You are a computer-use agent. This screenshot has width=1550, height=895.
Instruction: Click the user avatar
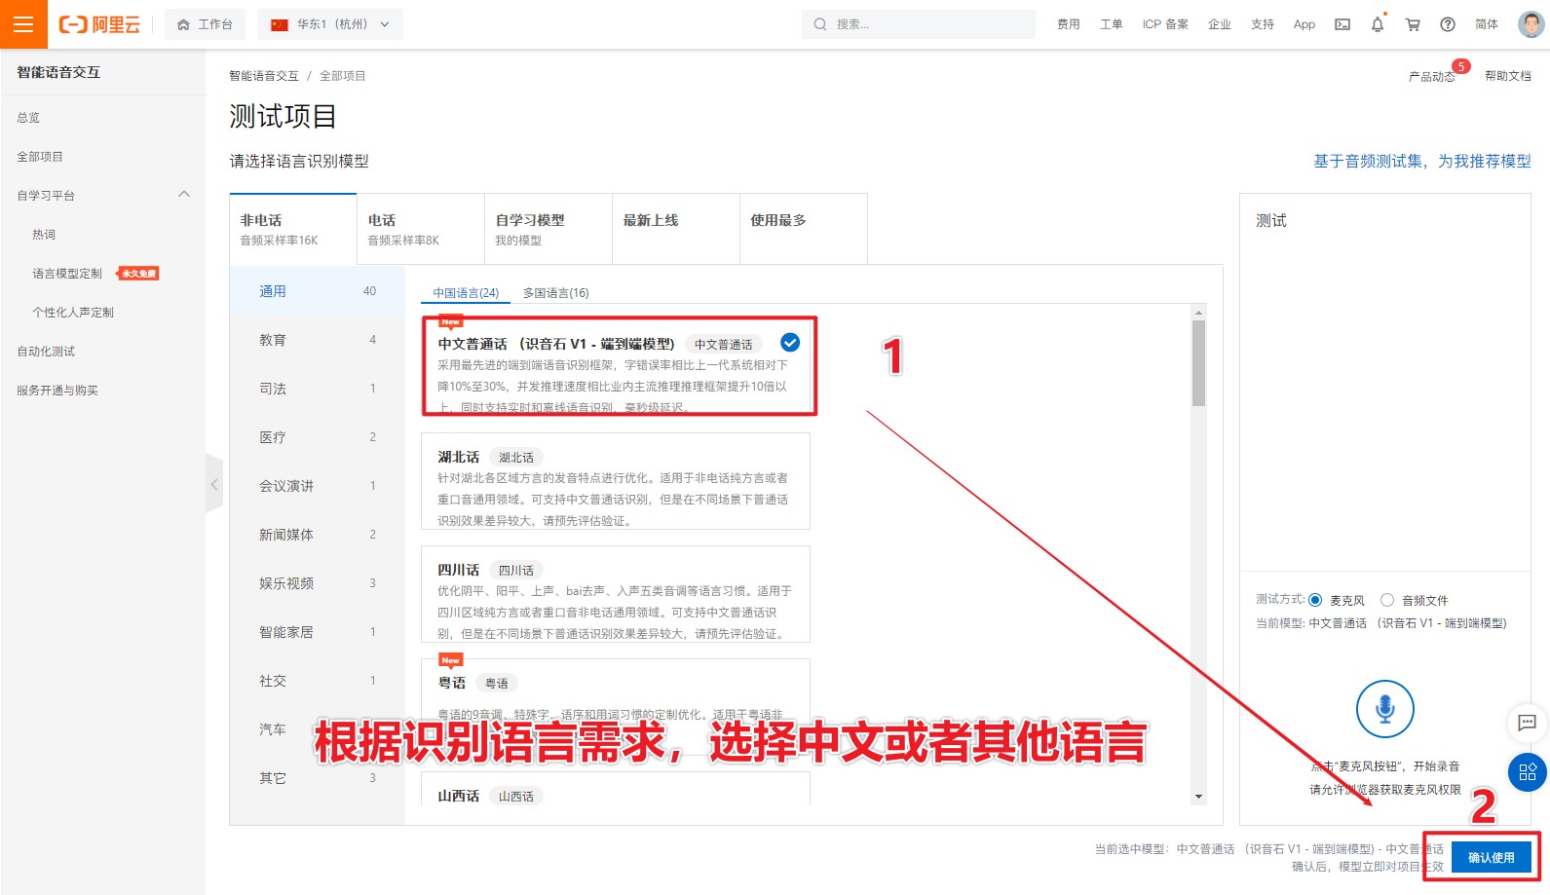click(x=1531, y=24)
